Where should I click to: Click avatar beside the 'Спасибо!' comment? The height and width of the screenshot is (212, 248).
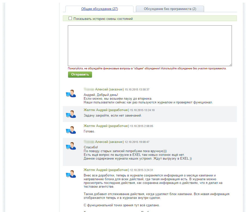coord(71,146)
